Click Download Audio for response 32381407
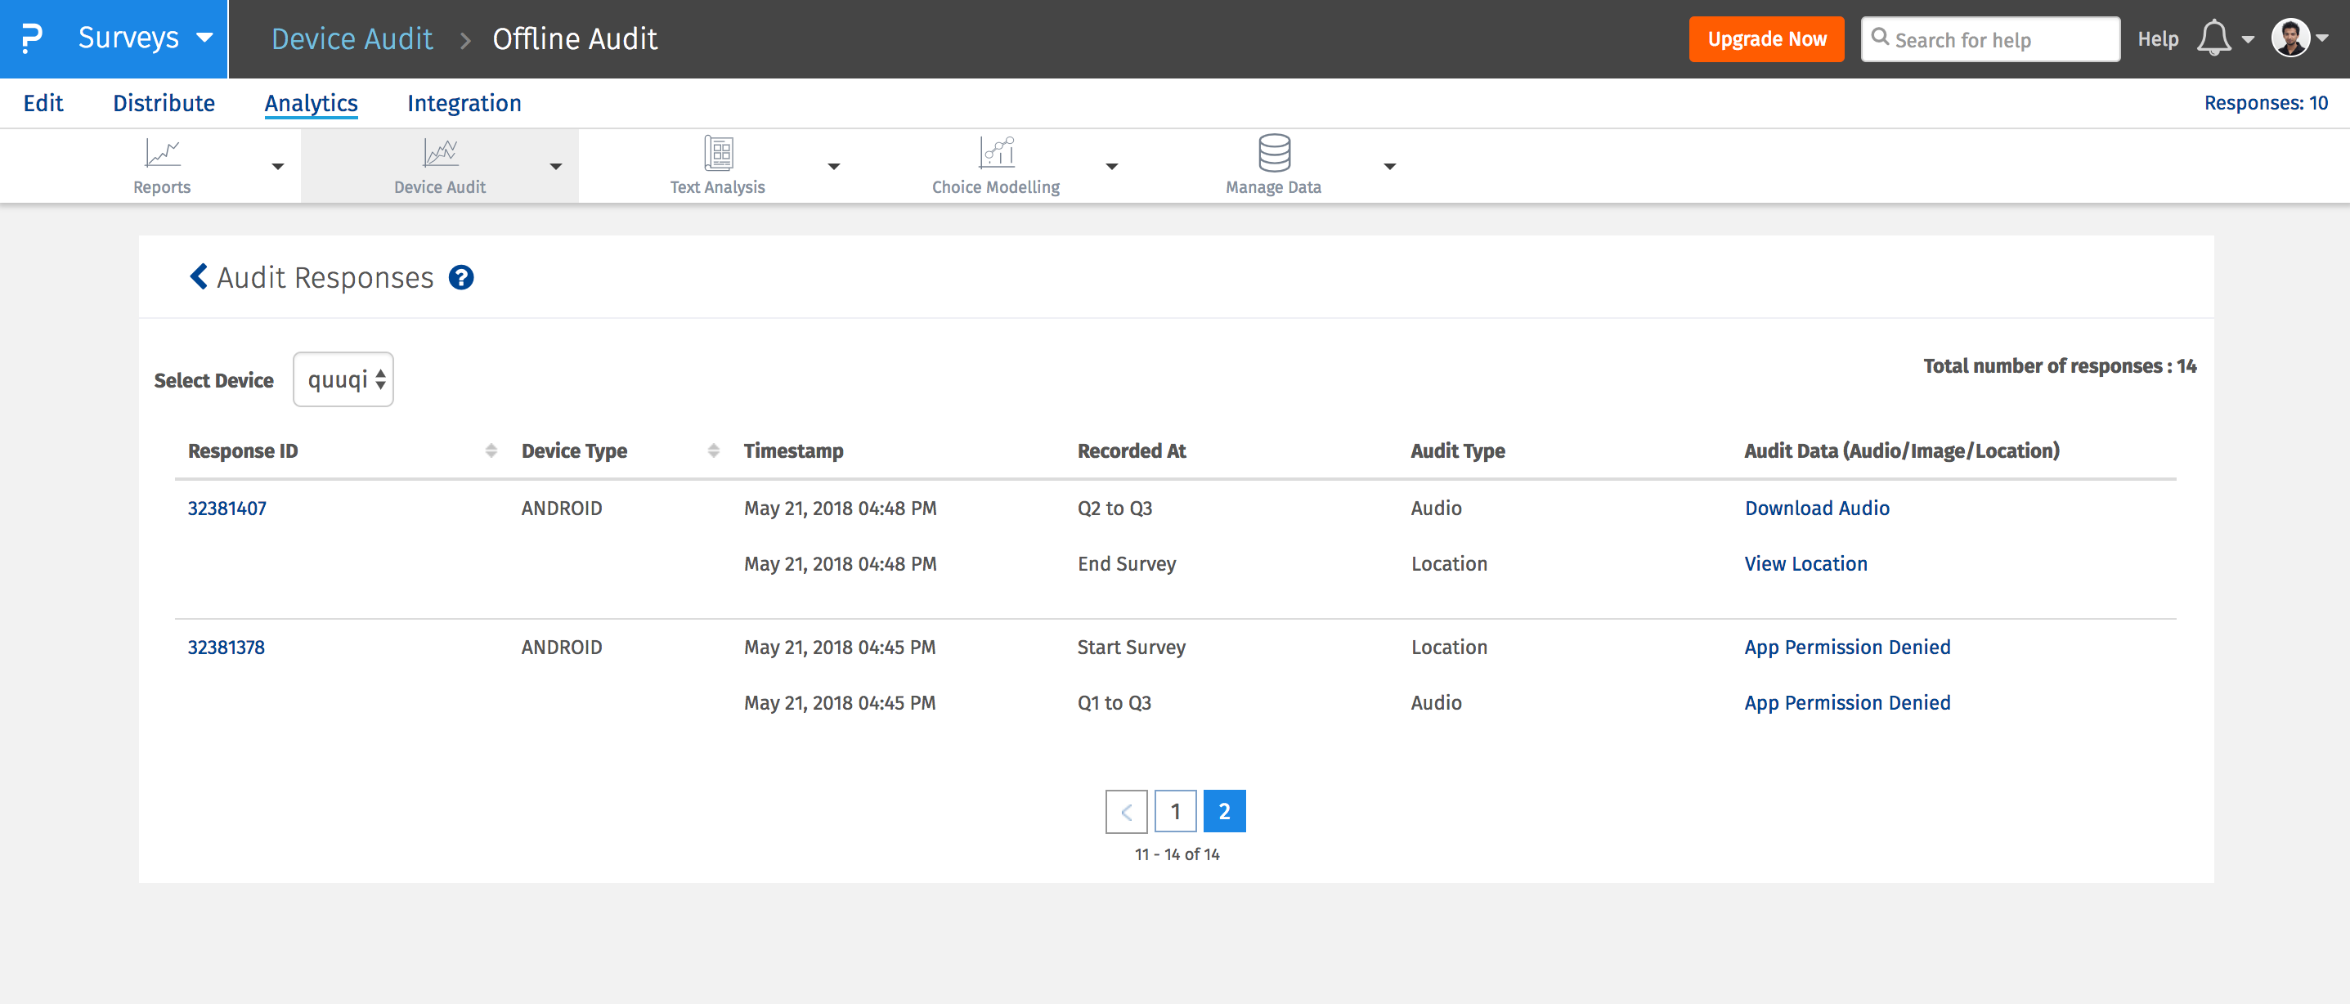2350x1004 pixels. coord(1818,506)
